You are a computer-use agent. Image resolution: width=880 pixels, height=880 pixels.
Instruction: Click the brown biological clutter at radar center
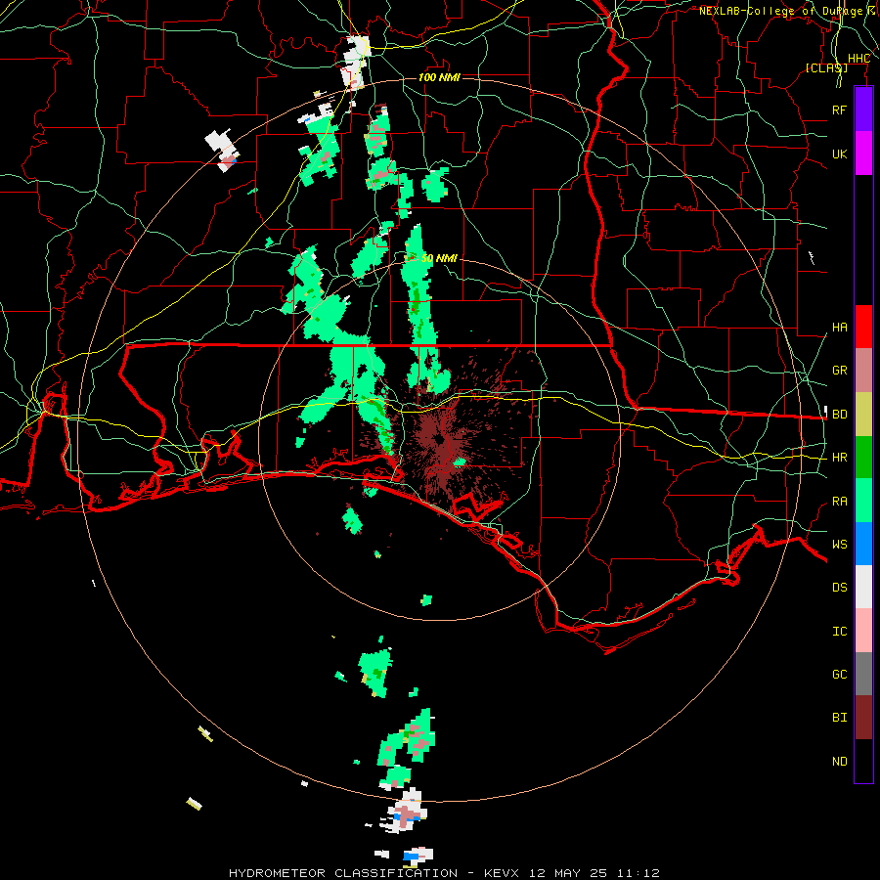(x=442, y=443)
